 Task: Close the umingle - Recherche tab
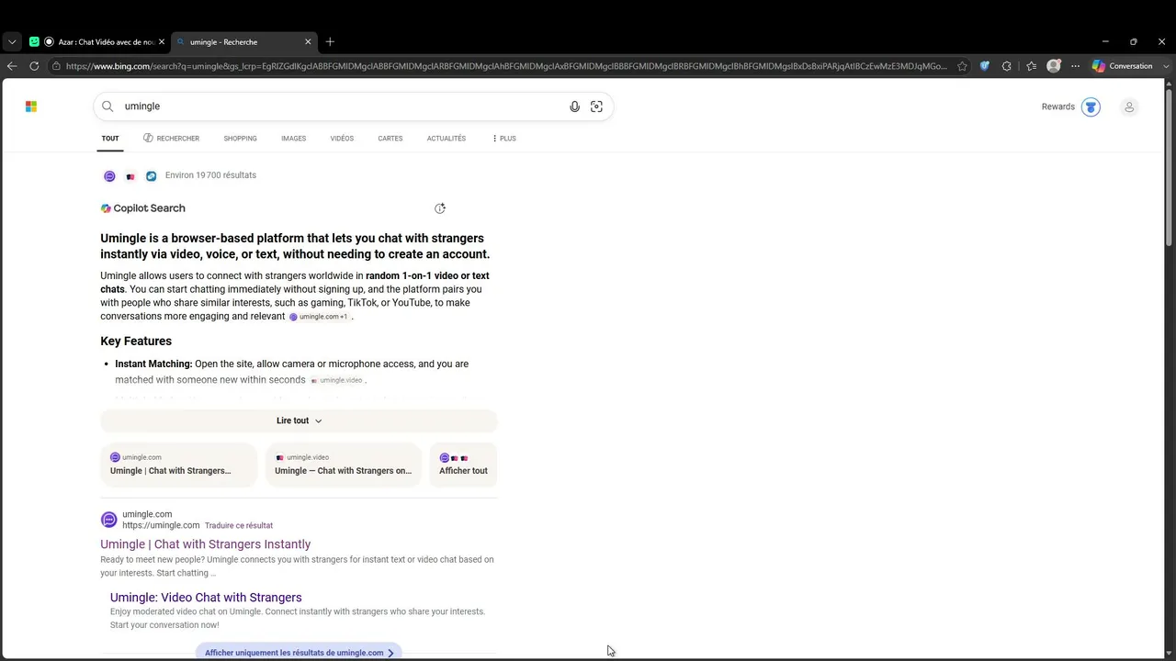(308, 41)
